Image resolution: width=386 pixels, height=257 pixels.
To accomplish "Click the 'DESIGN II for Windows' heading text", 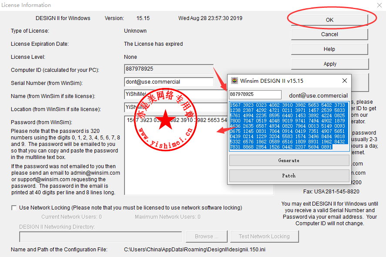I will (63, 18).
